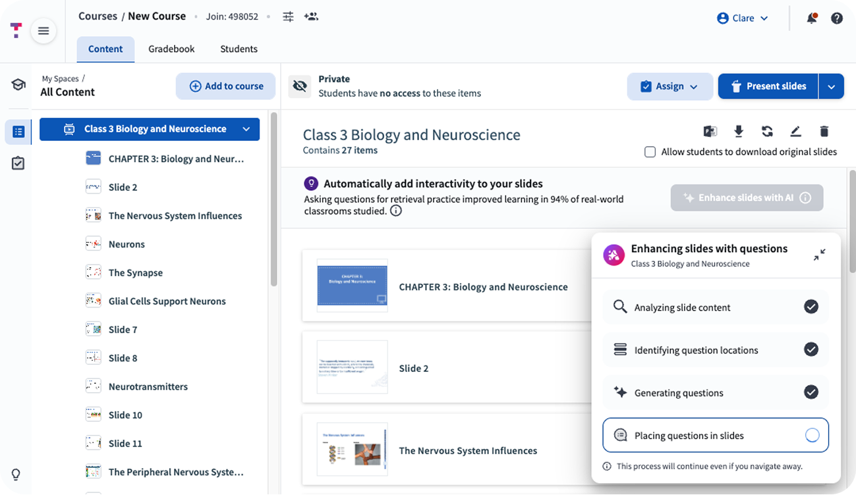Viewport: 856px width, 495px height.
Task: Click the Present slides button
Action: click(x=768, y=86)
